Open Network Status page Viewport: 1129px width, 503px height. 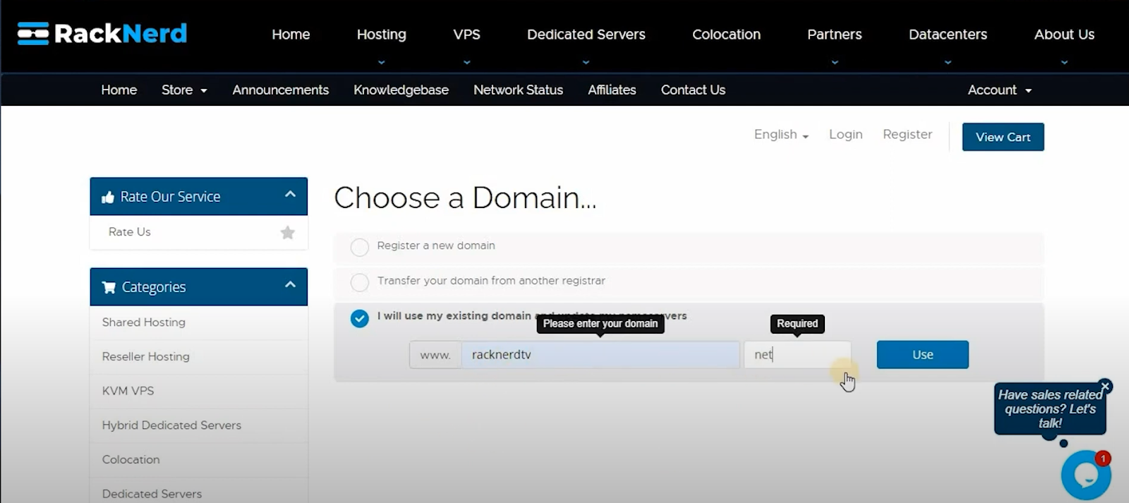pyautogui.click(x=518, y=90)
